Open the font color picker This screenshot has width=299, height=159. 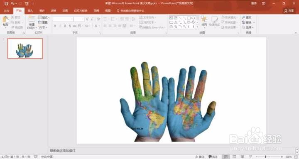point(97,26)
